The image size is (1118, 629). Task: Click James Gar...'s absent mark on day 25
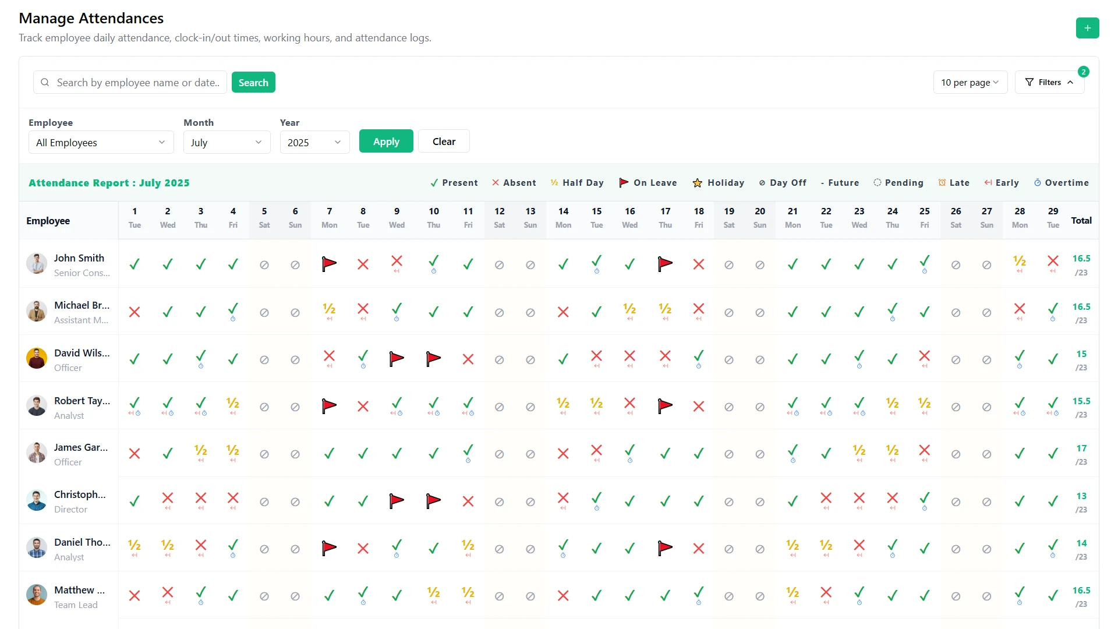click(x=925, y=450)
